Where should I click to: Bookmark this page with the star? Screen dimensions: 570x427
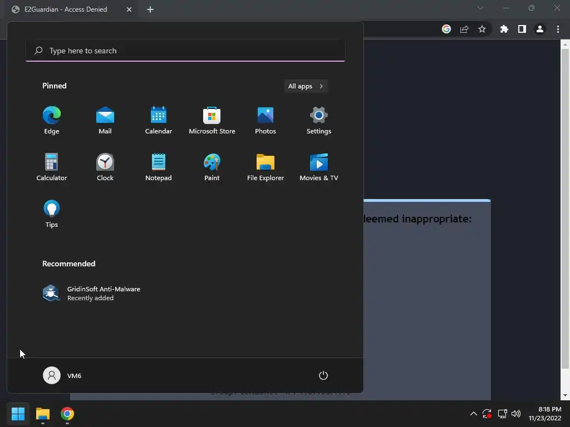(482, 29)
